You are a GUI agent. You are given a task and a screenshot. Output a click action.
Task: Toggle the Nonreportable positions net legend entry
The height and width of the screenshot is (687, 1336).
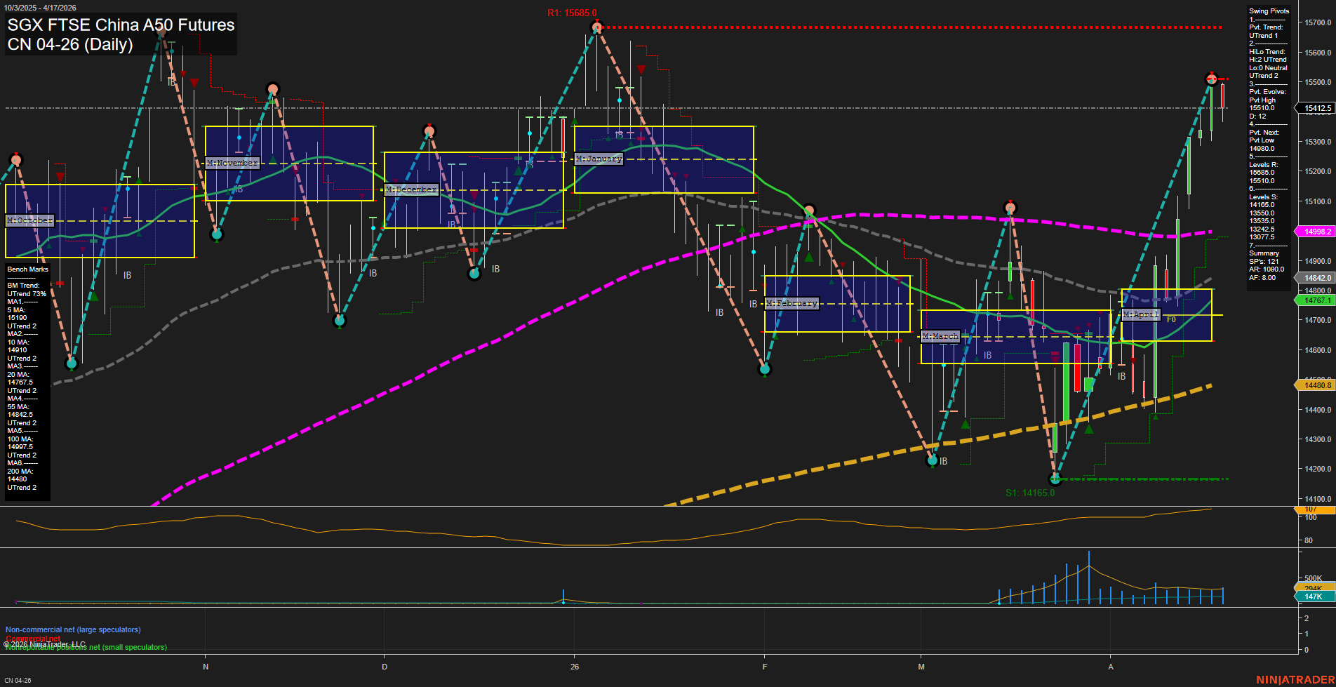[84, 647]
